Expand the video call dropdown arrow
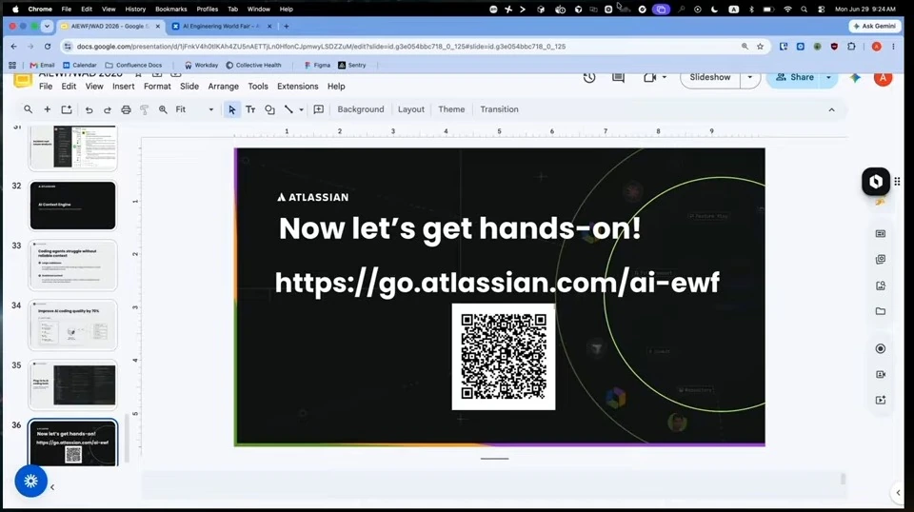The image size is (914, 512). (664, 77)
